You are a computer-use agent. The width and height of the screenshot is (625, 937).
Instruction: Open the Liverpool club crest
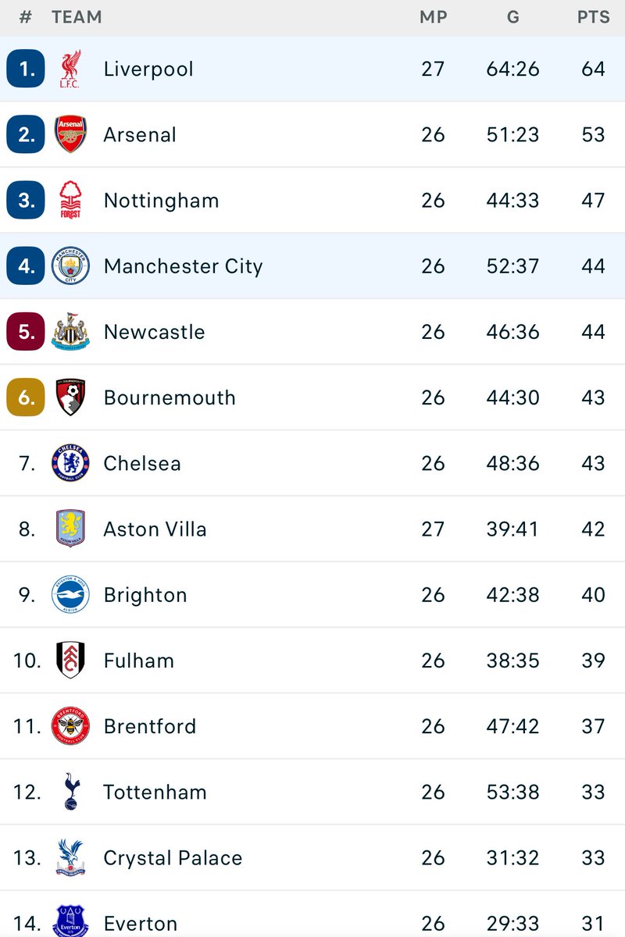point(70,69)
